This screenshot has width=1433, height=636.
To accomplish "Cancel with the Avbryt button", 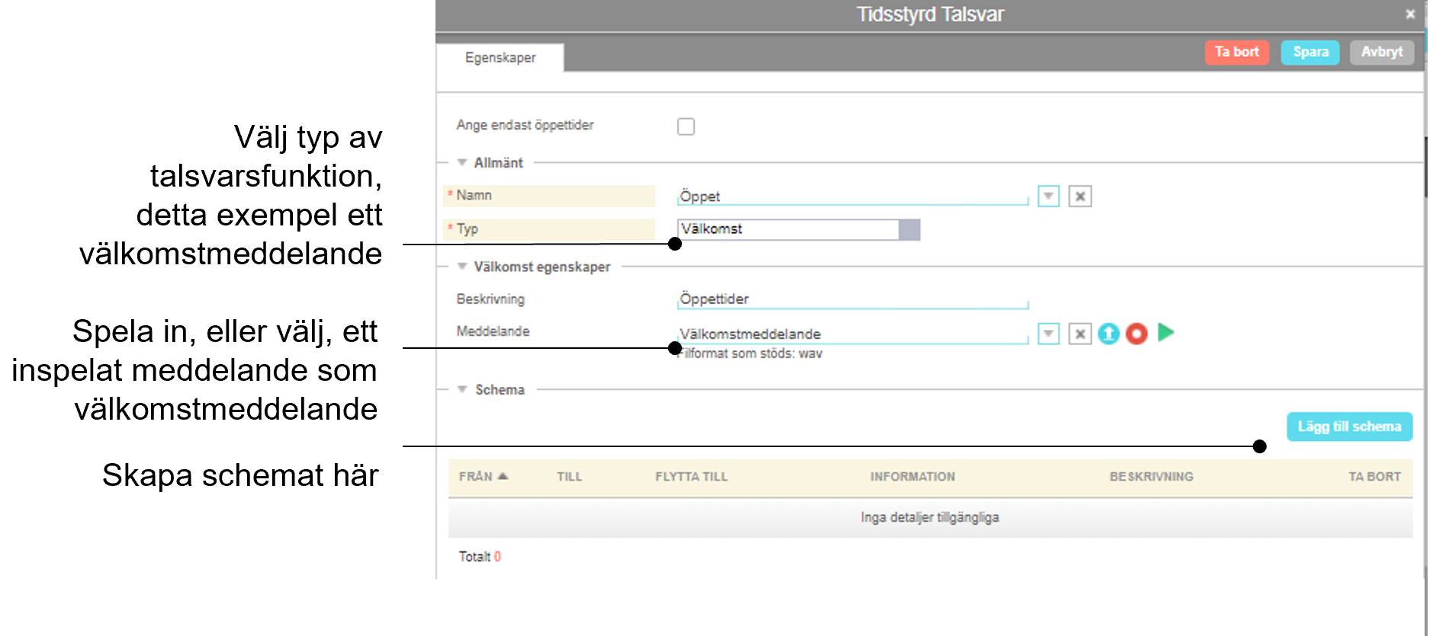I will pos(1382,53).
